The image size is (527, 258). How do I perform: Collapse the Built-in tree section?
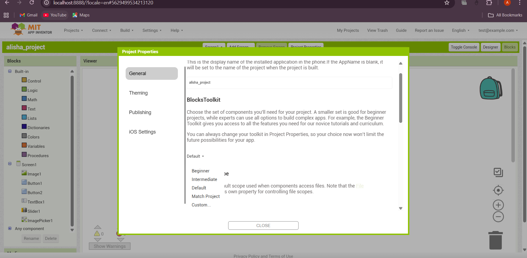[10, 71]
